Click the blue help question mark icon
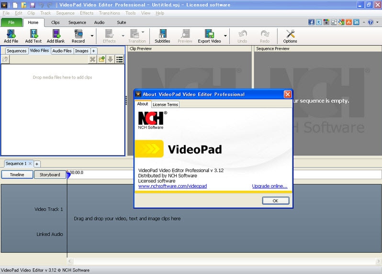The width and height of the screenshot is (382, 274). click(x=371, y=22)
